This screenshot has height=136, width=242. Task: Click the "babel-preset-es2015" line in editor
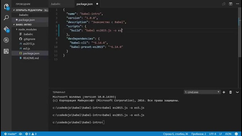point(96,47)
